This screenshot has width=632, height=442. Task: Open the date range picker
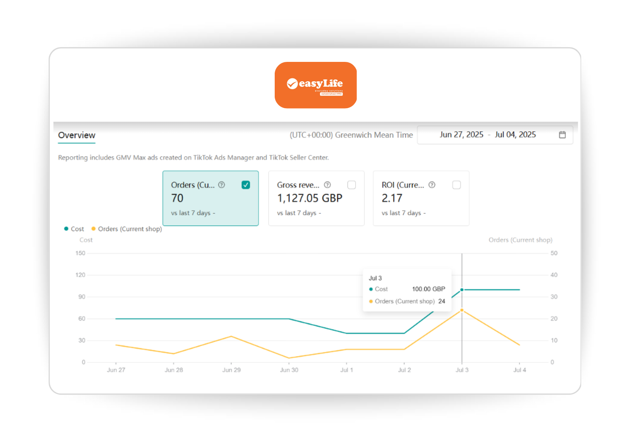[x=495, y=135]
